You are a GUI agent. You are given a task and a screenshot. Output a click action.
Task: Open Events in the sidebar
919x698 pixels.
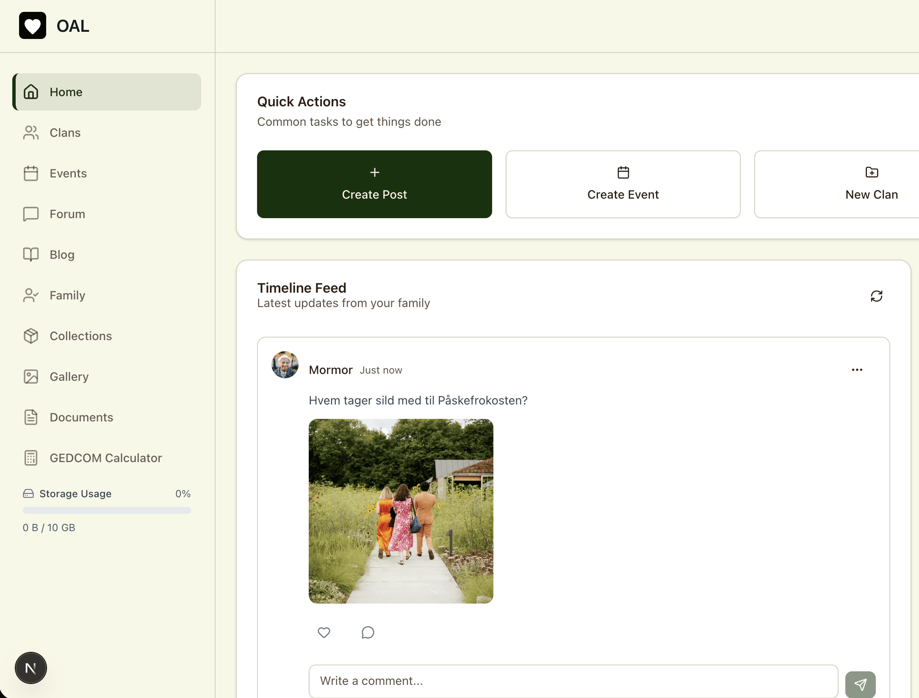click(68, 173)
